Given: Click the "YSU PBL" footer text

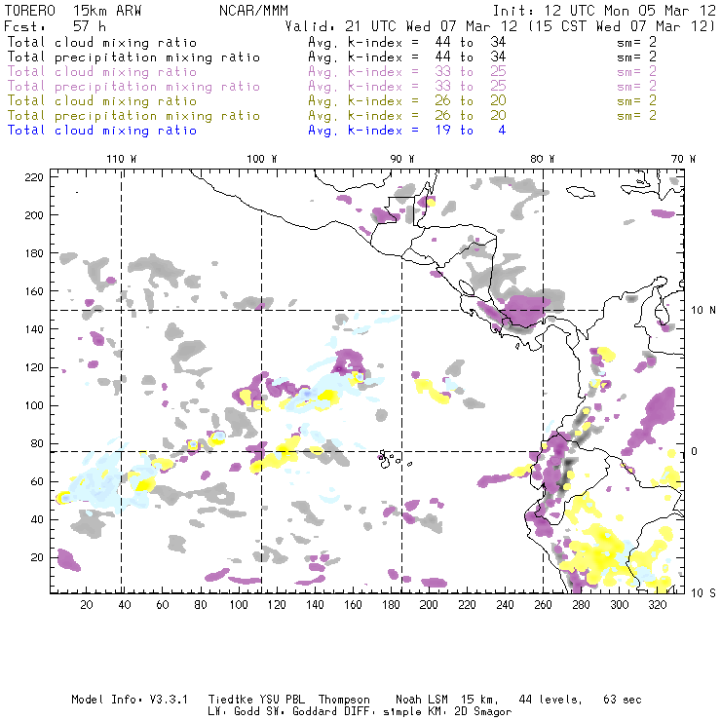Looking at the screenshot, I should (x=282, y=700).
